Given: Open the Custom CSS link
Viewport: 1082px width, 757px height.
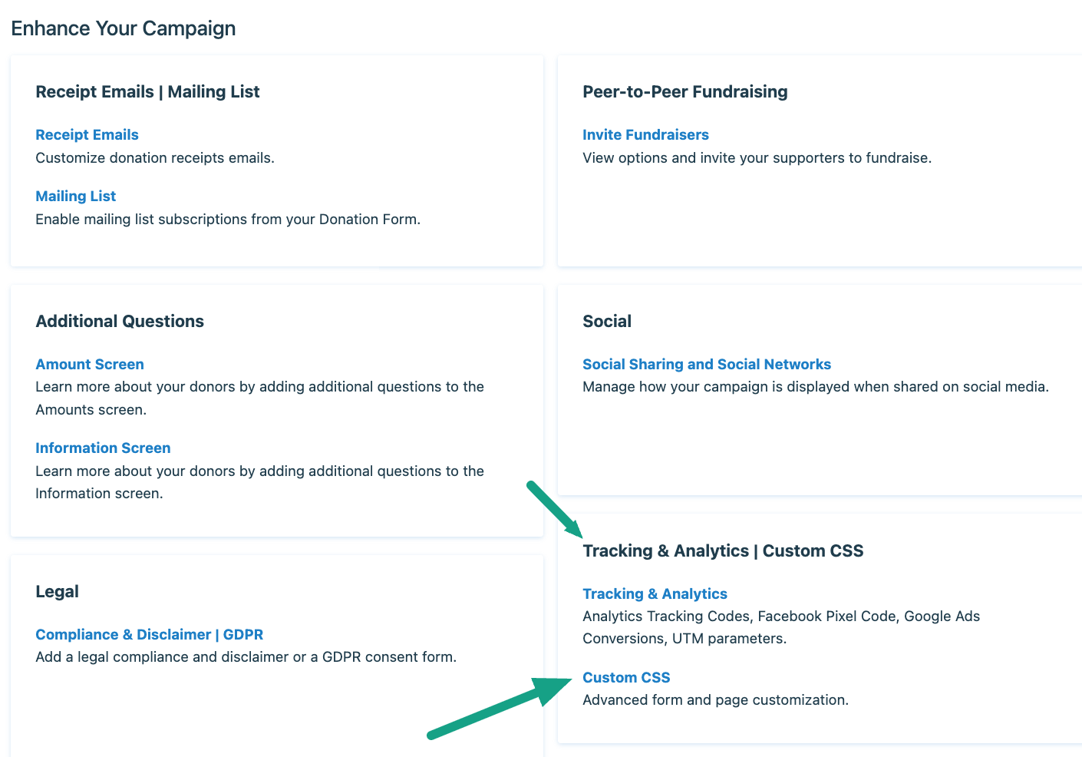Looking at the screenshot, I should click(626, 678).
